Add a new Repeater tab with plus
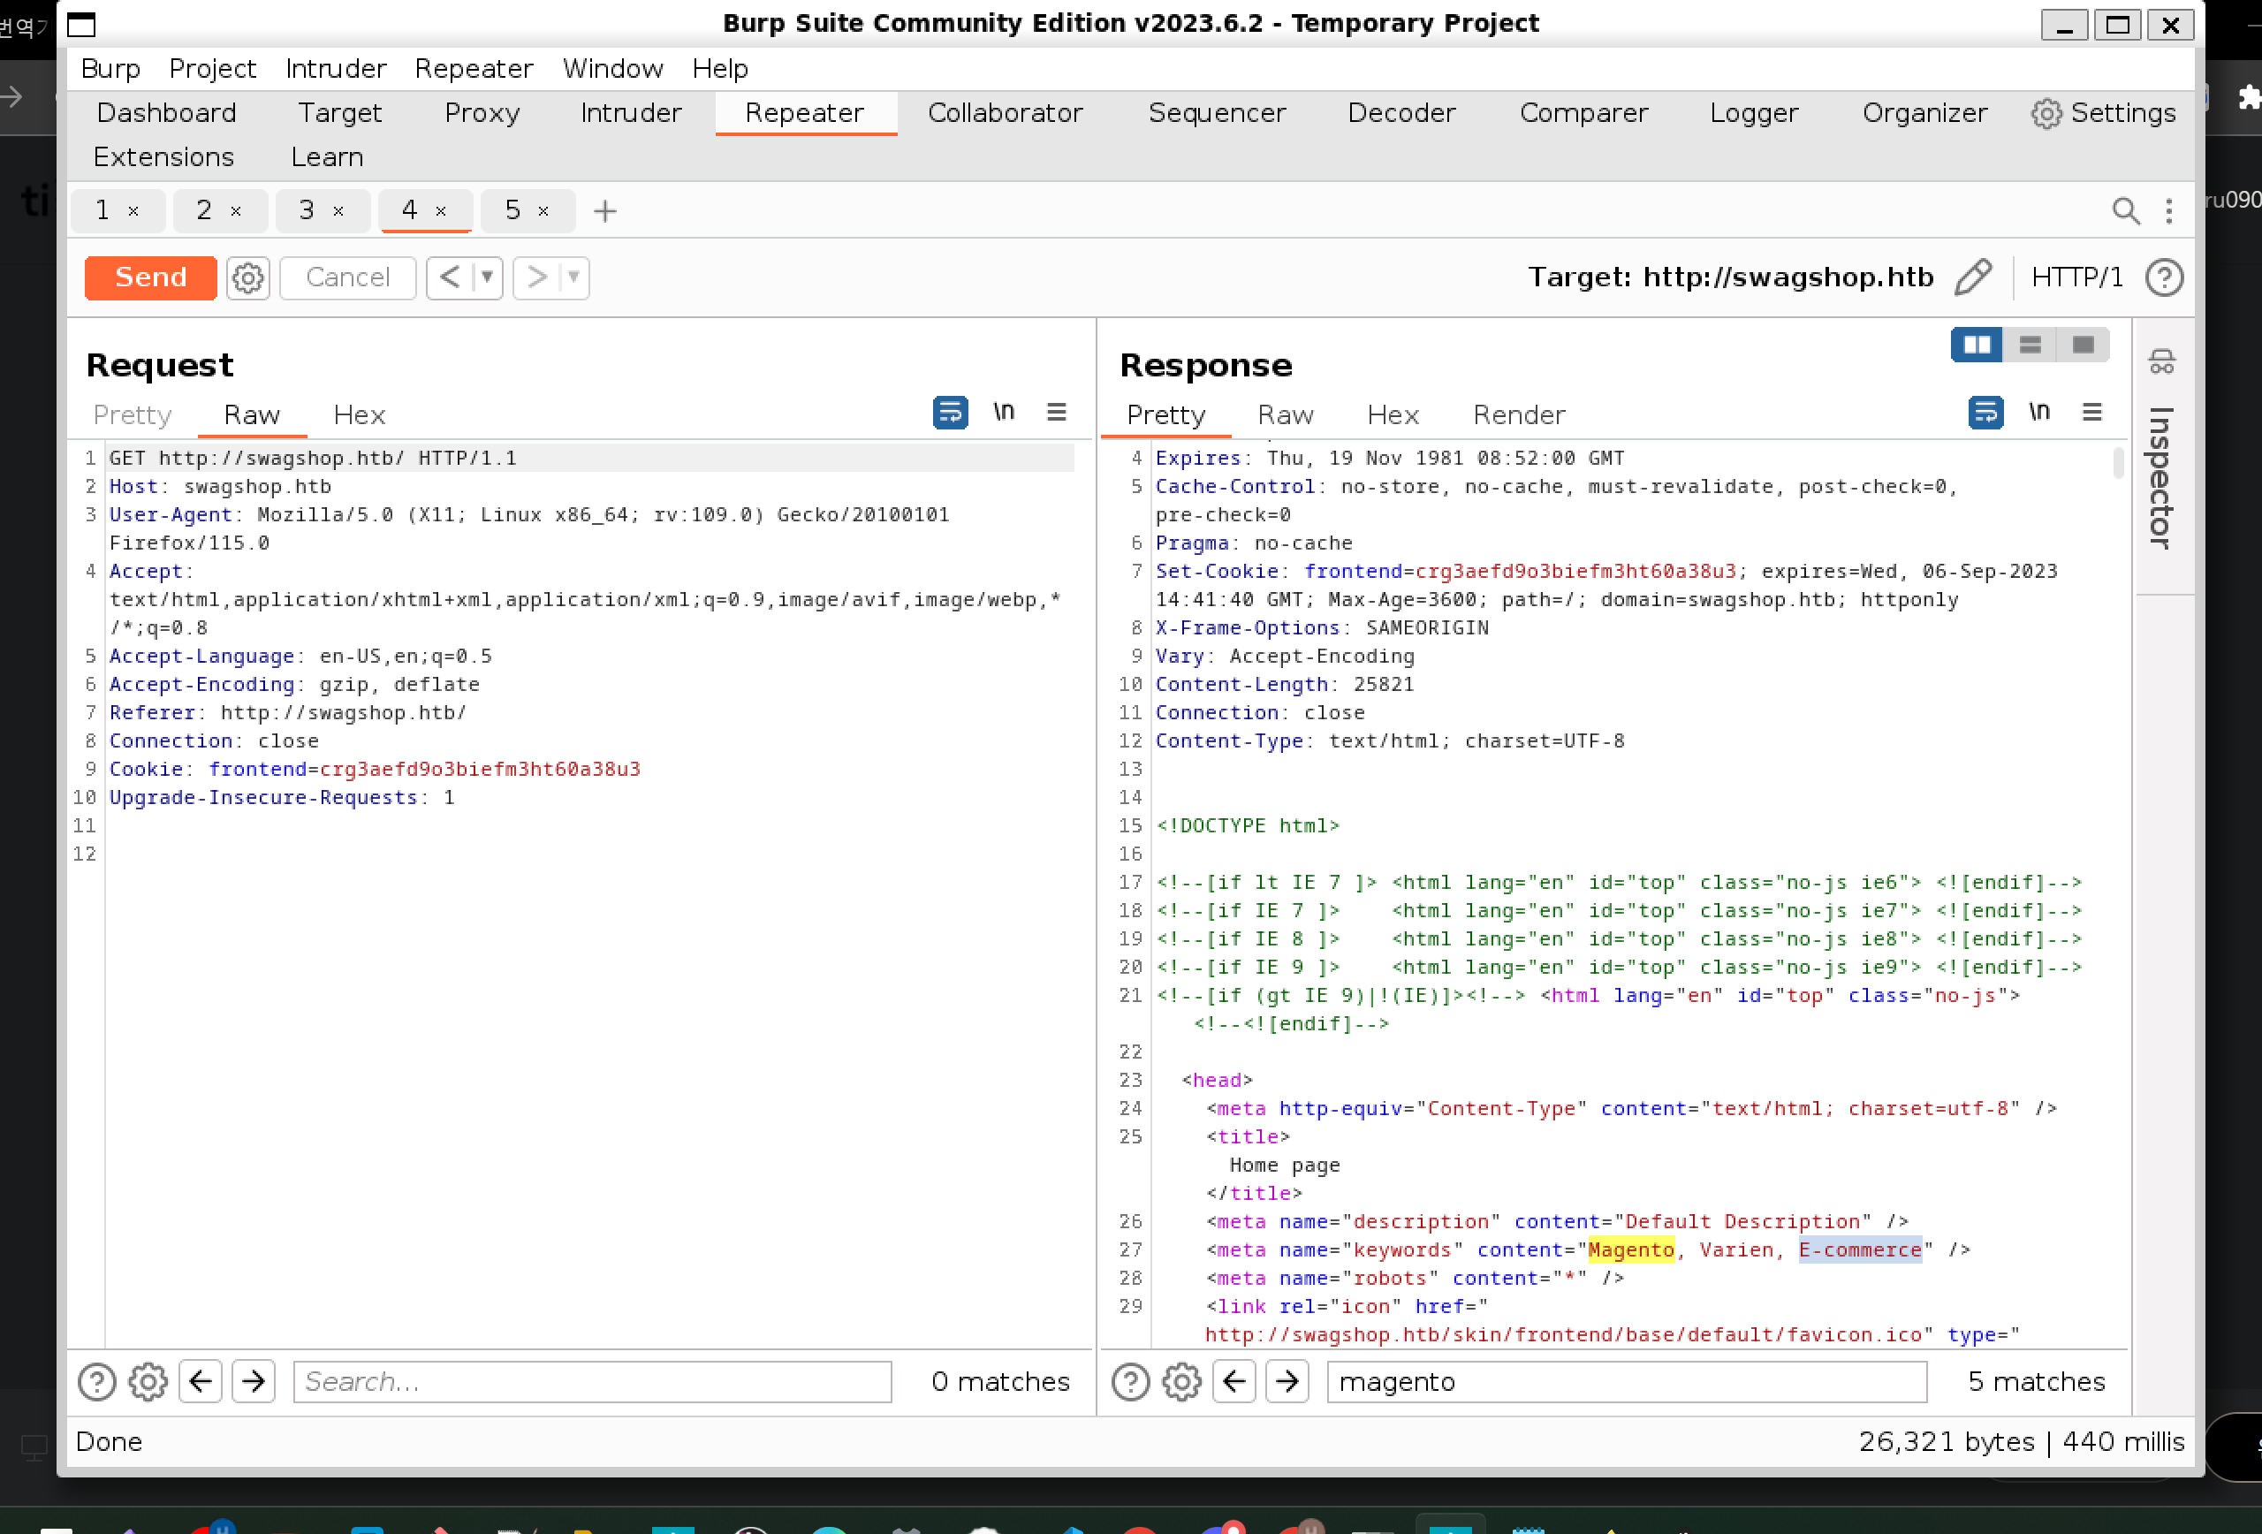 [604, 210]
